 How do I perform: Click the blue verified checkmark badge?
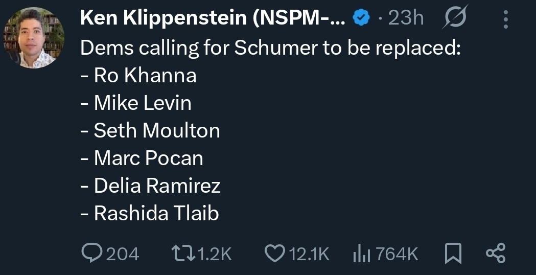362,19
